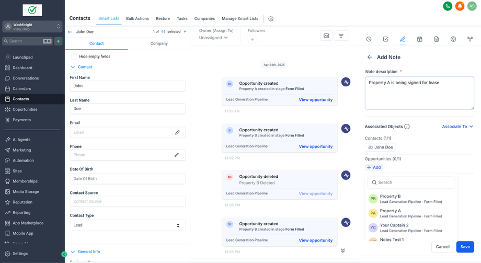Check the Hide empty fields checkbox
This screenshot has width=481, height=263.
point(74,56)
